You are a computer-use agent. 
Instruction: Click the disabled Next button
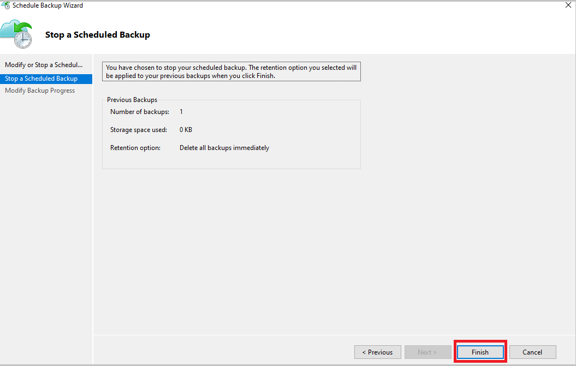point(428,352)
